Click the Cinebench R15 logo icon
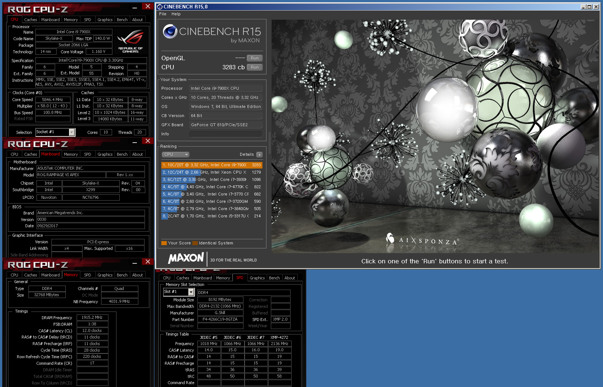Viewport: 603px width, 387px height. coord(170,31)
